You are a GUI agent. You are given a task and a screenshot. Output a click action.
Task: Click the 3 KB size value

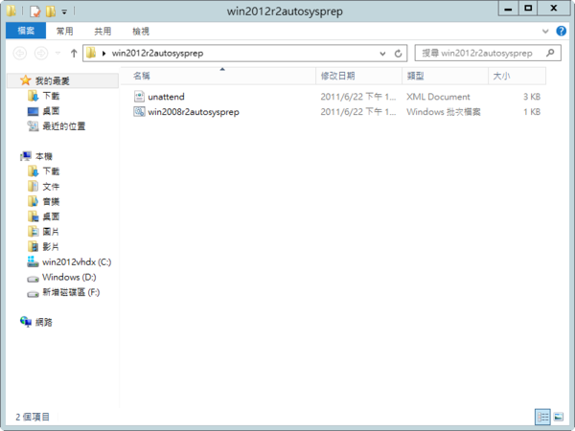[x=532, y=97]
